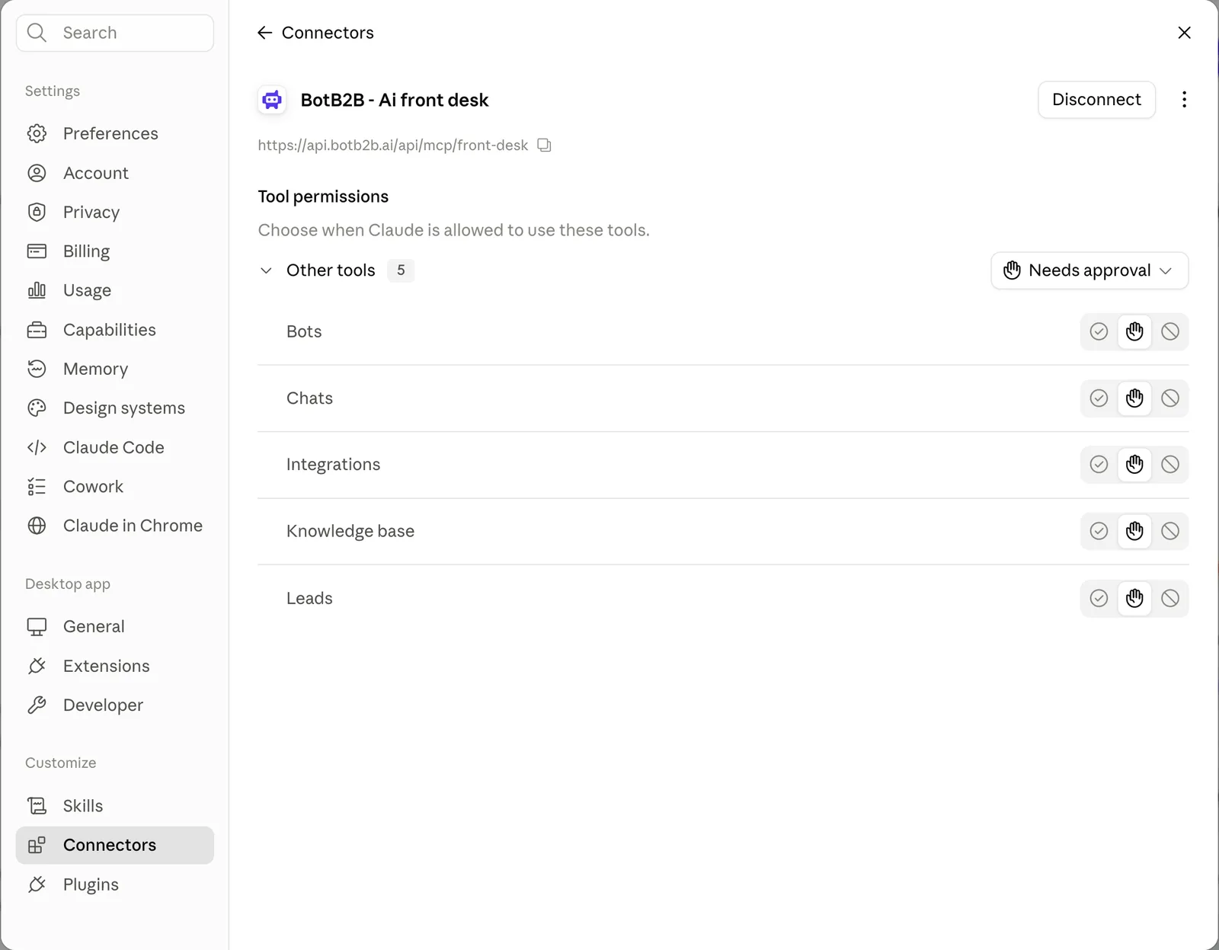Go to Account settings
Image resolution: width=1219 pixels, height=950 pixels.
tap(115, 173)
